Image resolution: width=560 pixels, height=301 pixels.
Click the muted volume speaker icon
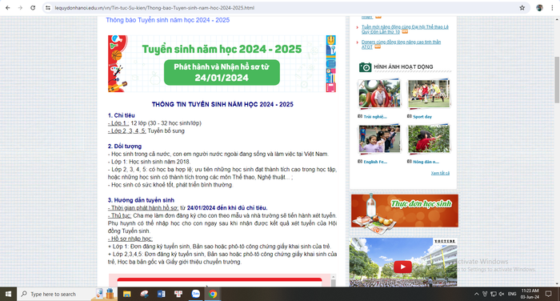501,294
